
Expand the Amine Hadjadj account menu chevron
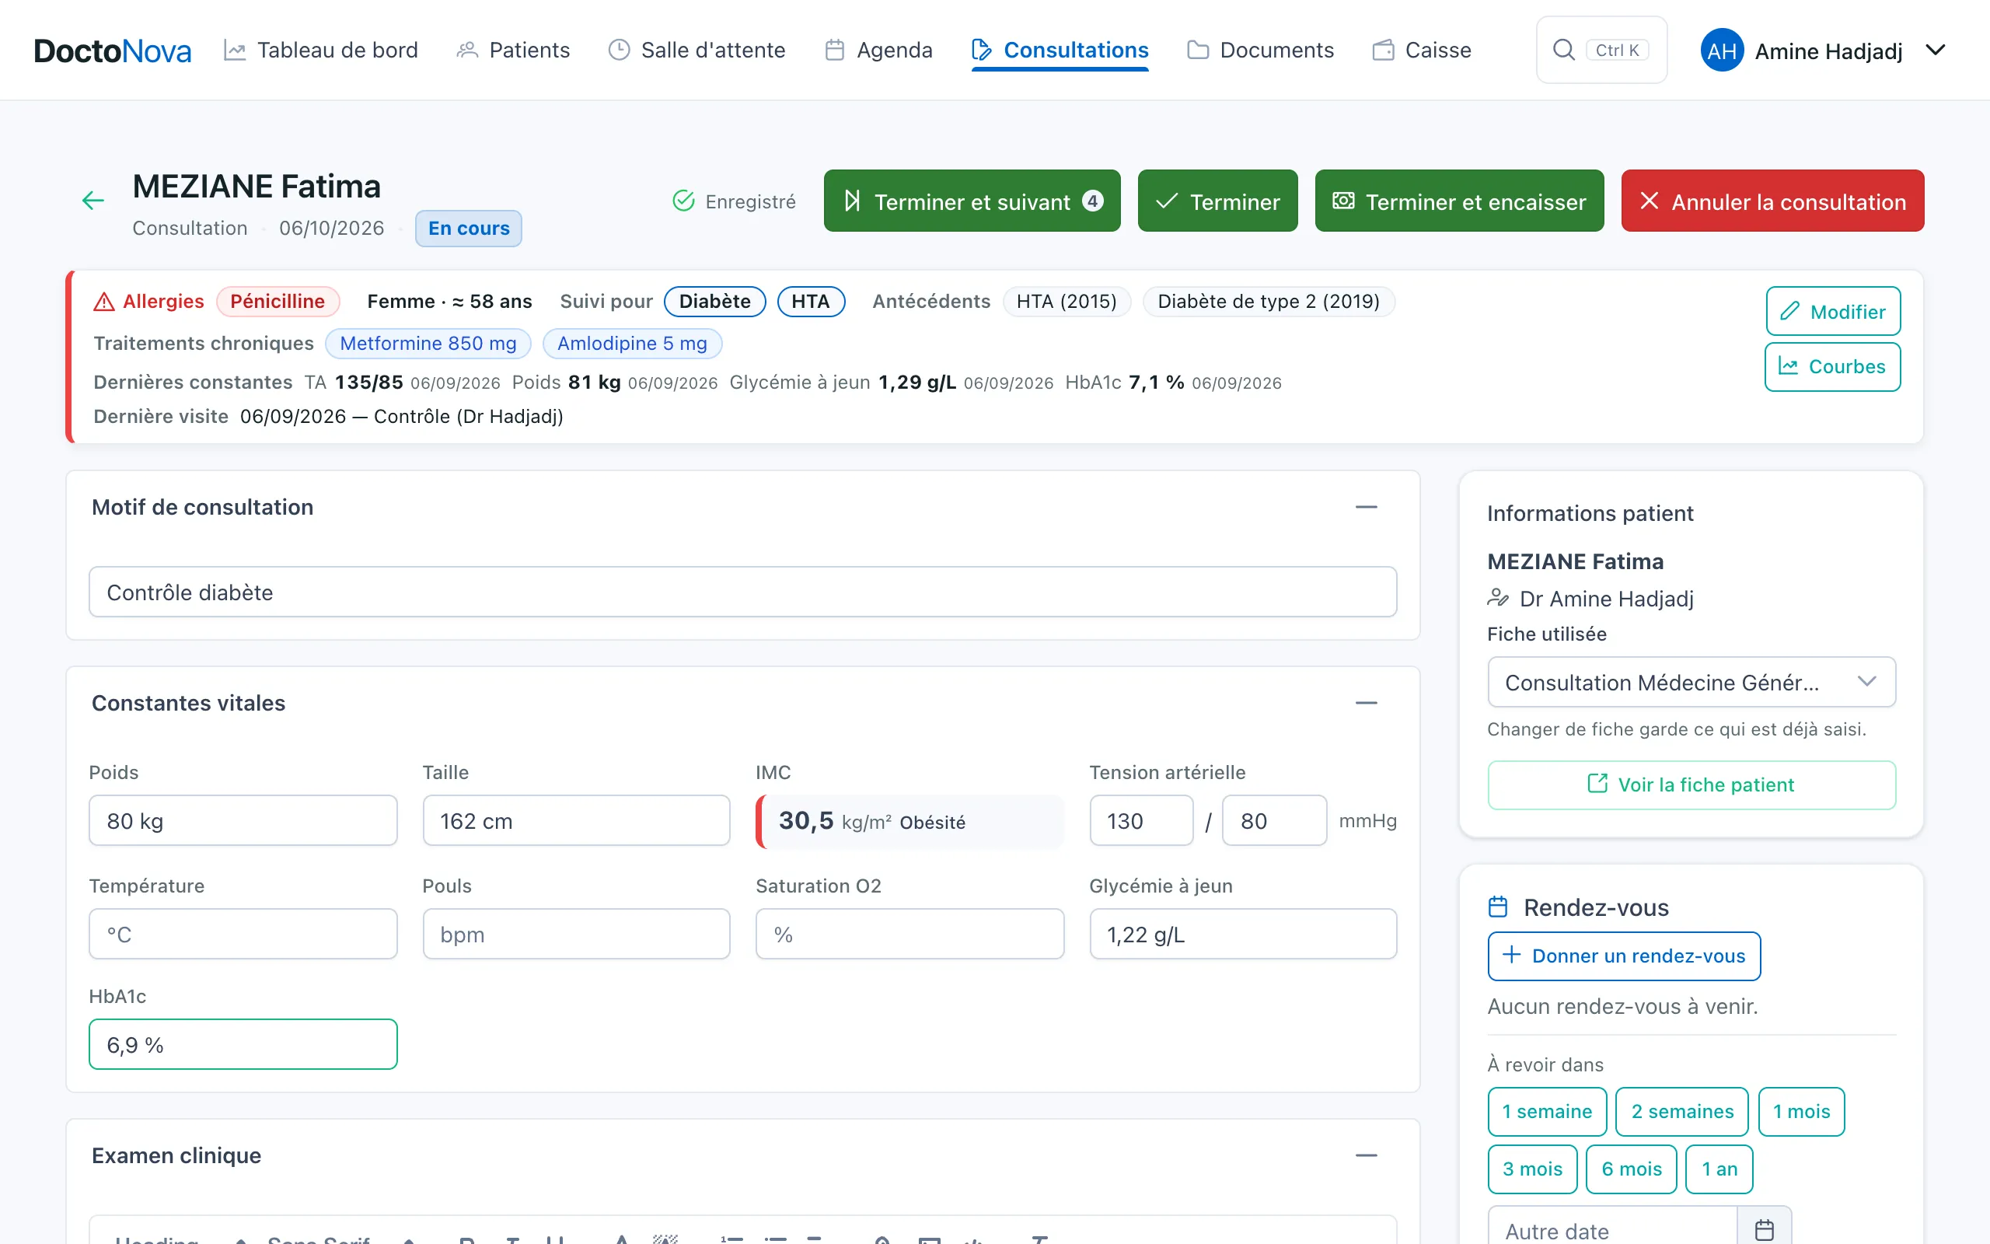[x=1936, y=51]
